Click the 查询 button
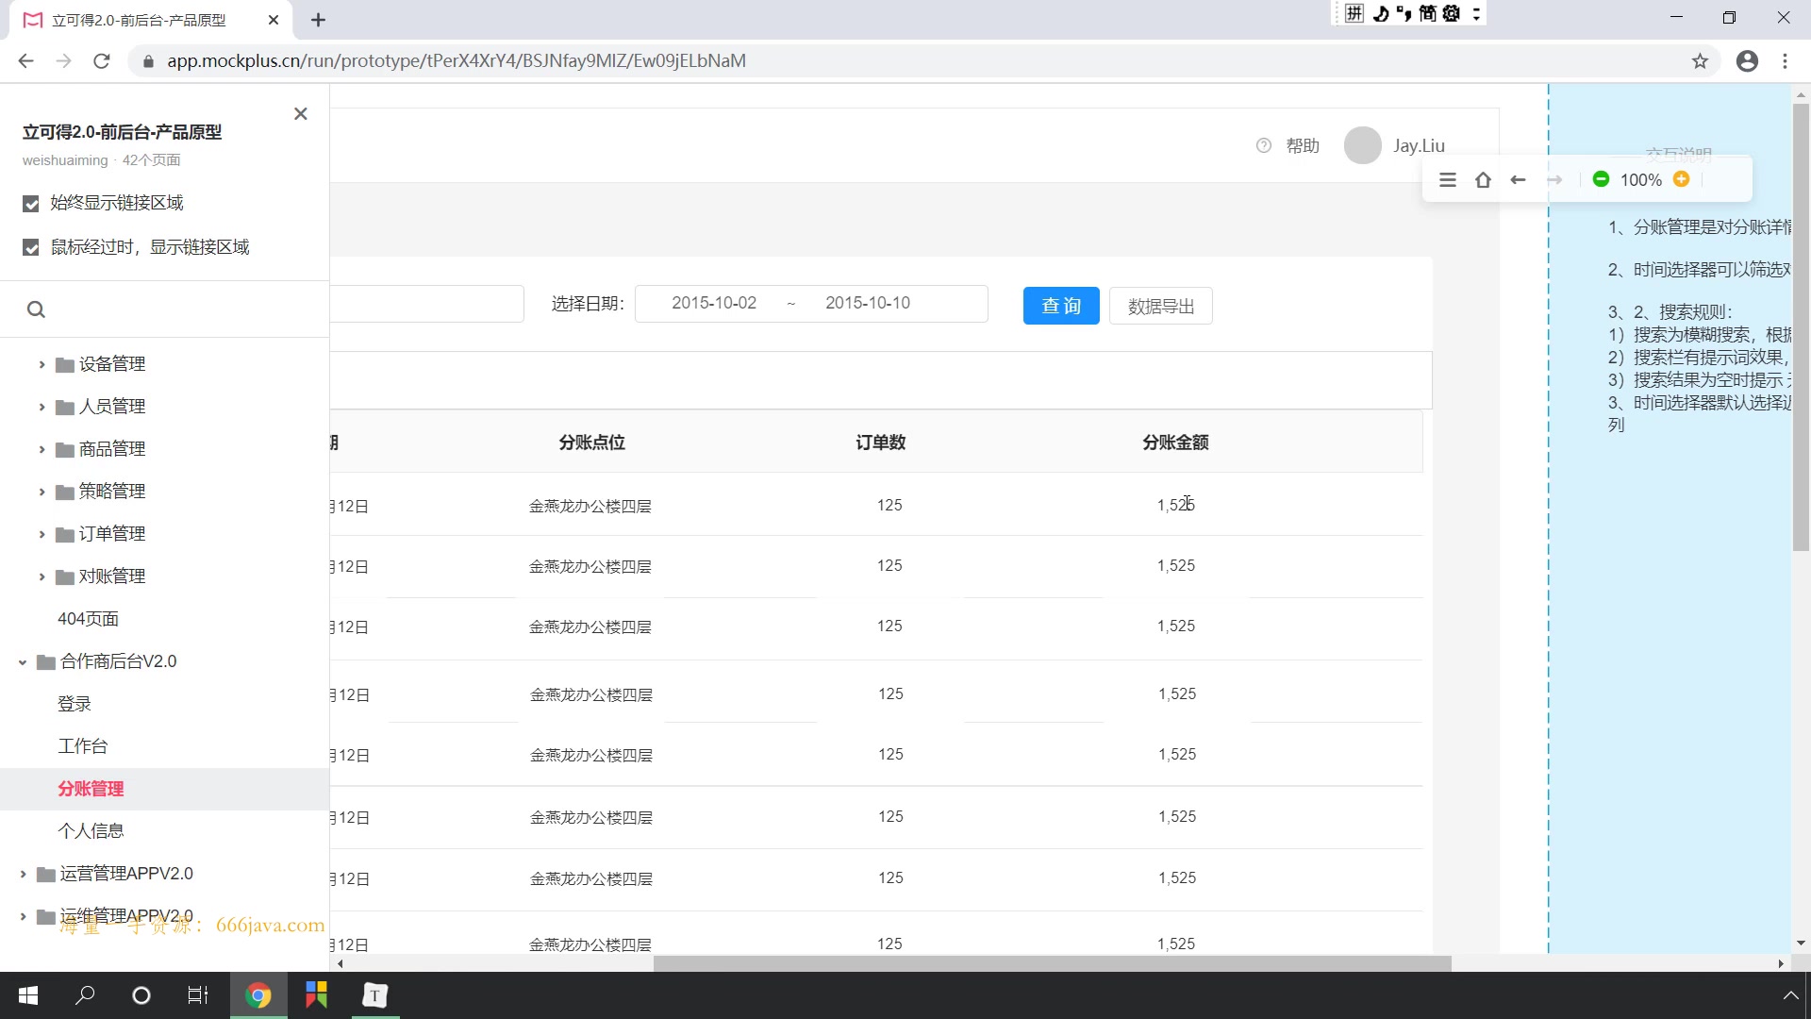 point(1061,306)
